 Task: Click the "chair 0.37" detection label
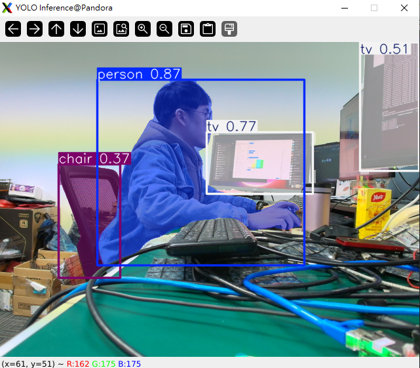coord(94,159)
